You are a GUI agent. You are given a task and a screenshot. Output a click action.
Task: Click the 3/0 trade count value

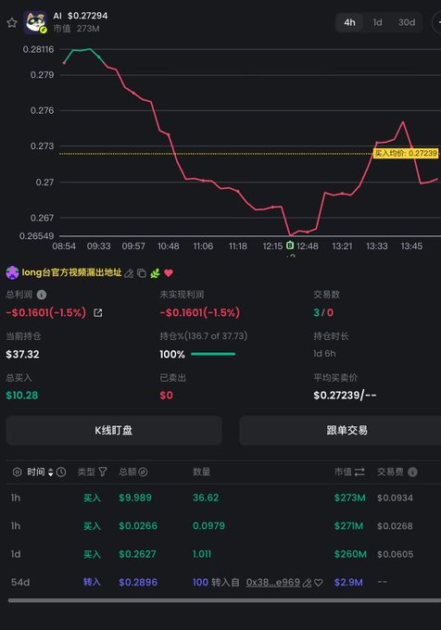pyautogui.click(x=323, y=312)
